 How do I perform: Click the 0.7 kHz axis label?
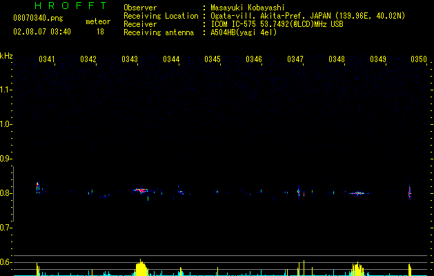click(6, 228)
